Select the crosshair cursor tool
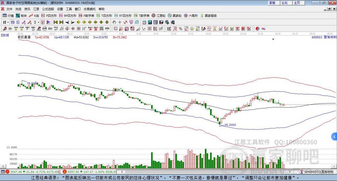 120,22
